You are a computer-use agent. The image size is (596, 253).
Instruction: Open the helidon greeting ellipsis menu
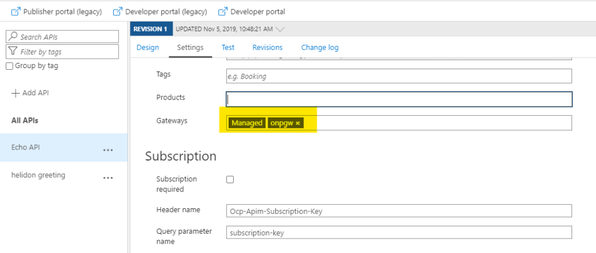(x=108, y=177)
